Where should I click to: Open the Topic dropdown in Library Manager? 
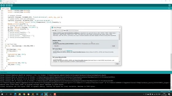coord(71,31)
